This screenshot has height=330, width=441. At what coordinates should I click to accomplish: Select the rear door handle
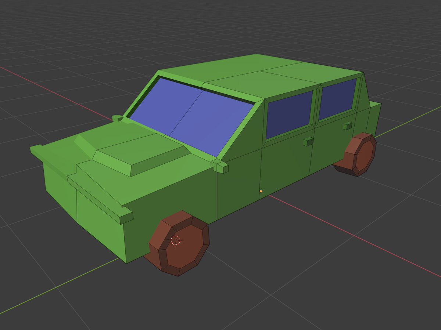tap(347, 126)
